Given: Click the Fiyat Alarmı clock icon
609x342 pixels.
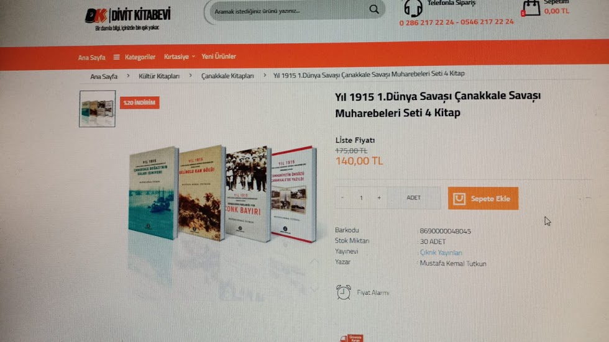Looking at the screenshot, I should pyautogui.click(x=343, y=292).
